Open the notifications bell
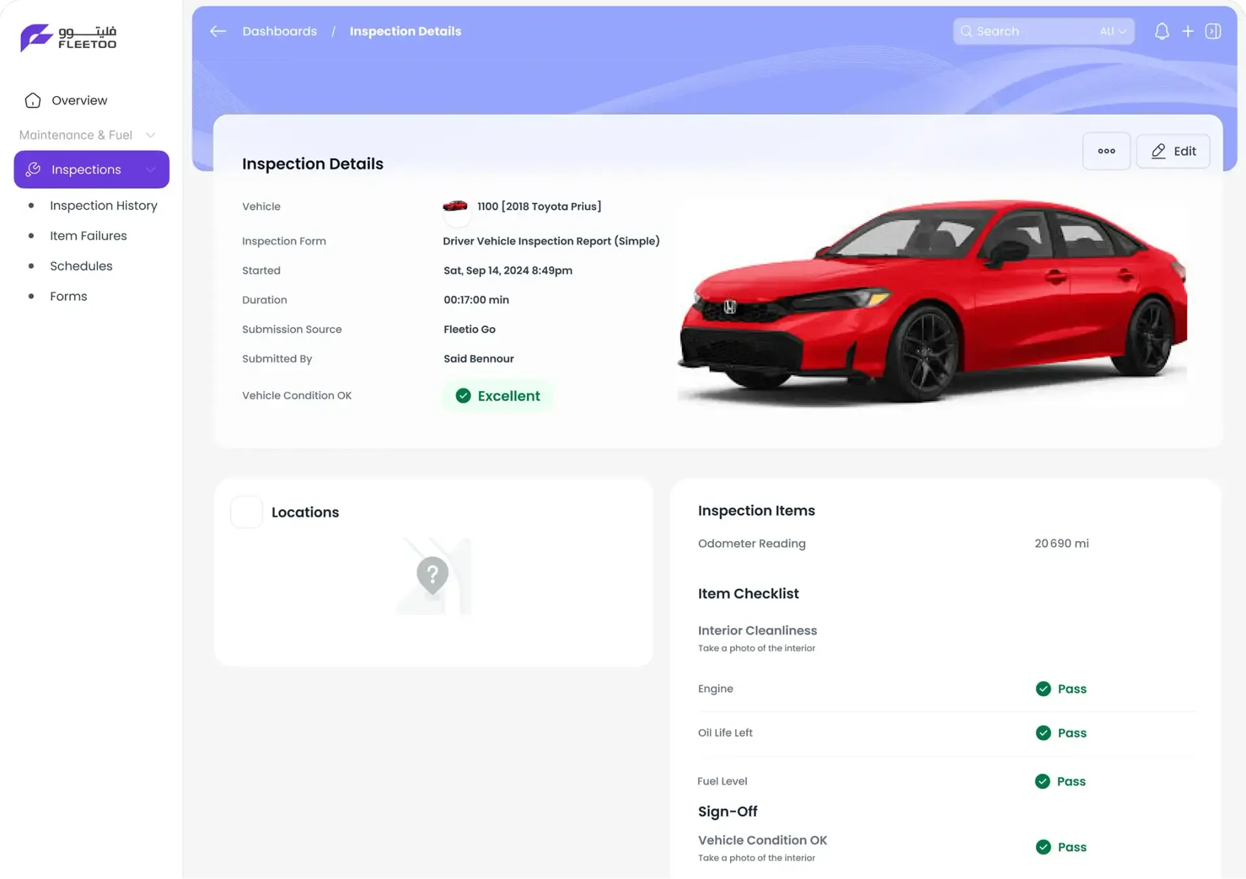 (1162, 31)
